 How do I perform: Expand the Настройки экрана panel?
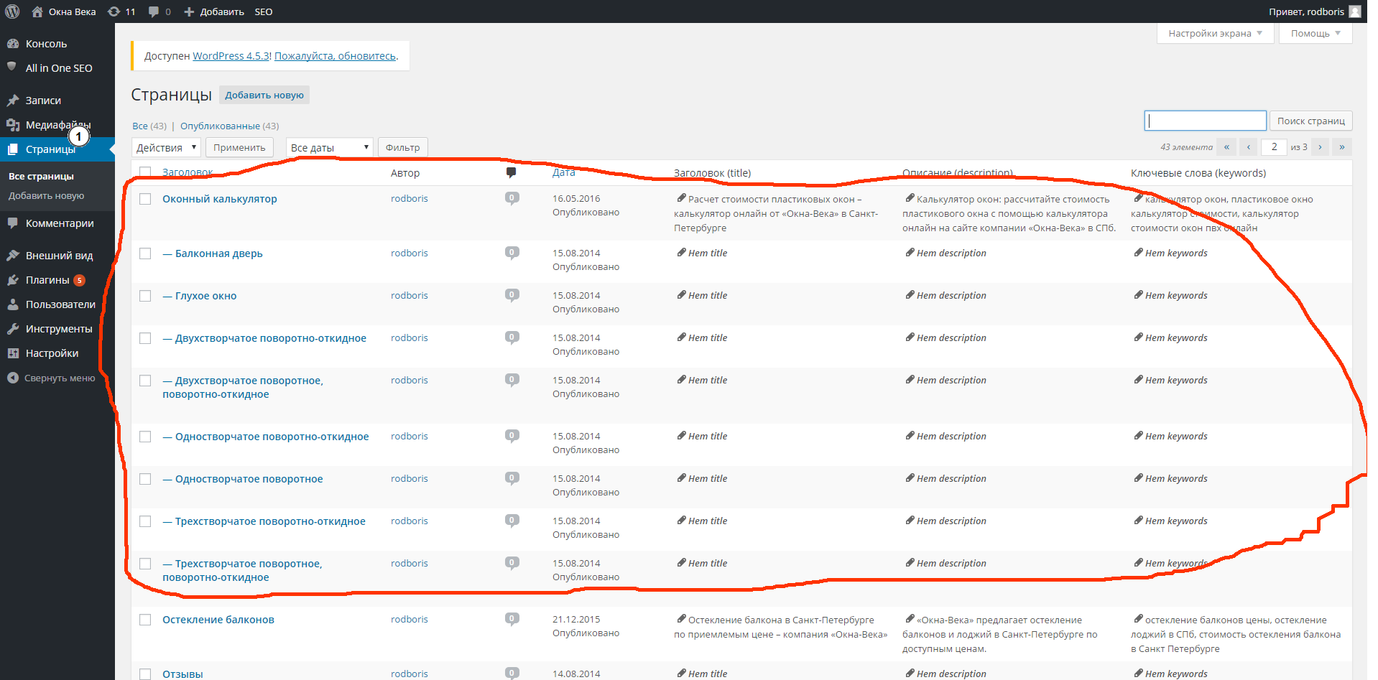point(1214,33)
